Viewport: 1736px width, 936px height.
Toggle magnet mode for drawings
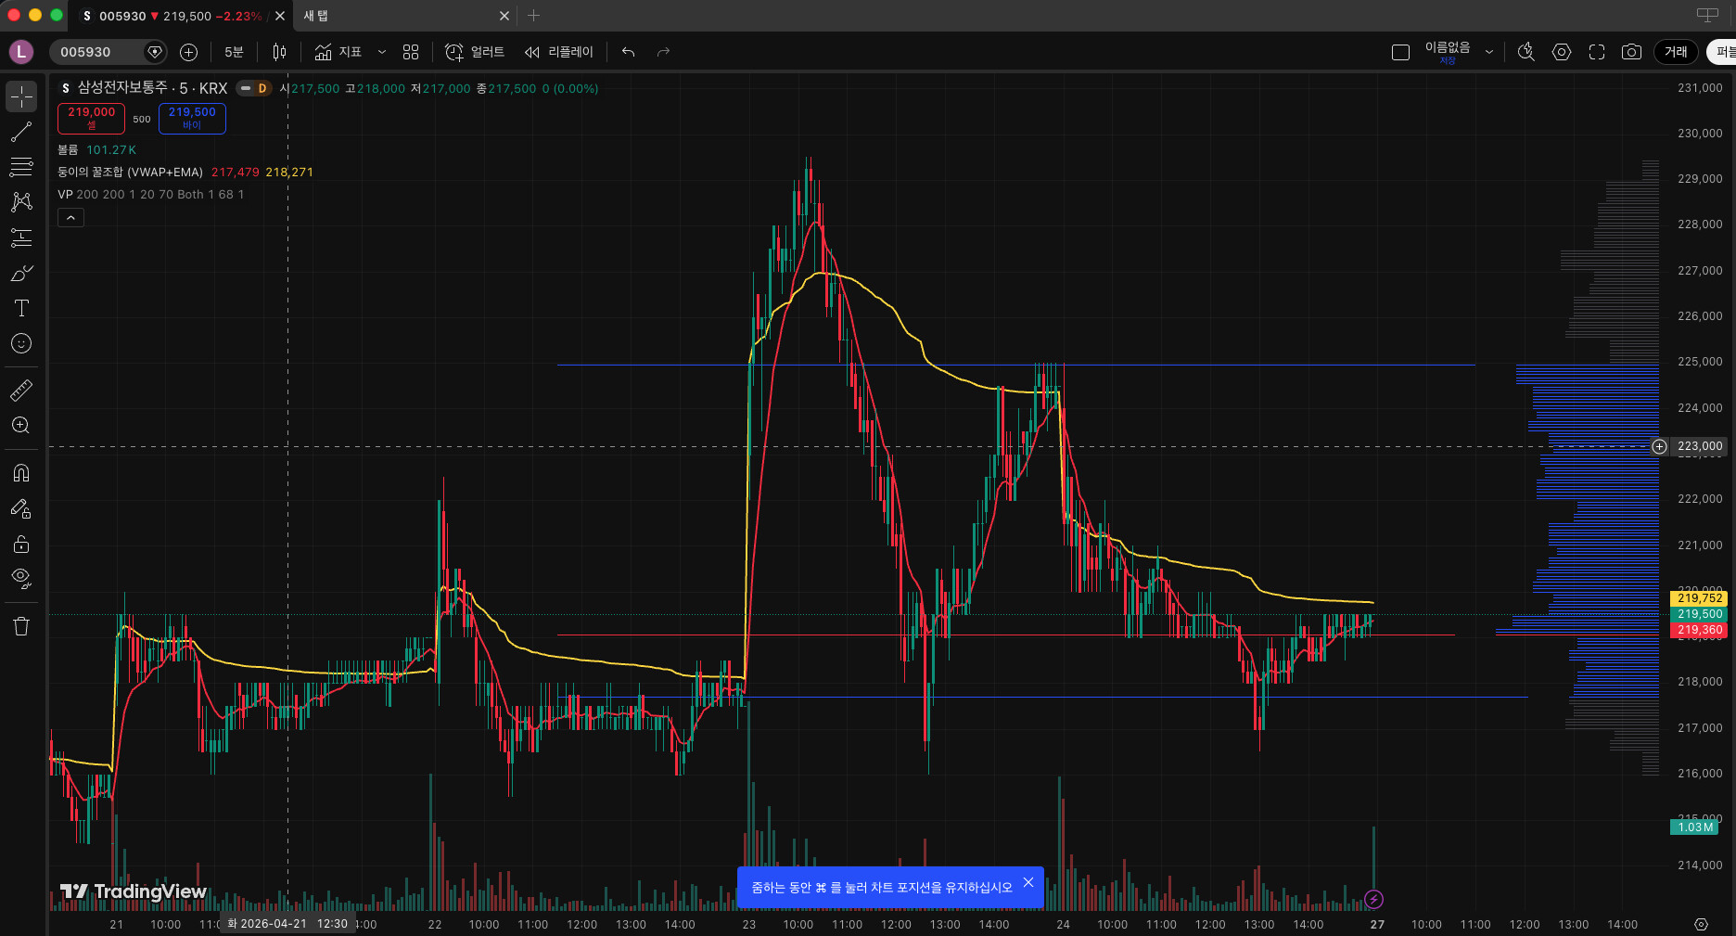[21, 473]
